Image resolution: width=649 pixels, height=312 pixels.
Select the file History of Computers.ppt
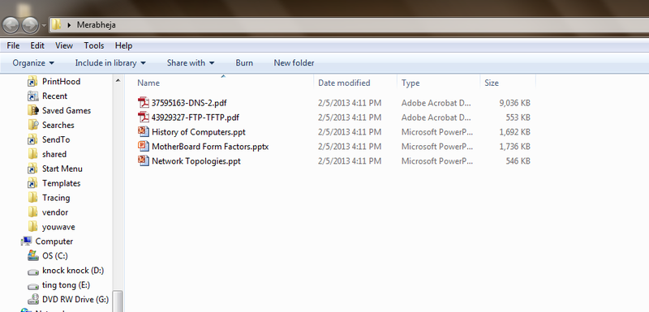point(199,132)
